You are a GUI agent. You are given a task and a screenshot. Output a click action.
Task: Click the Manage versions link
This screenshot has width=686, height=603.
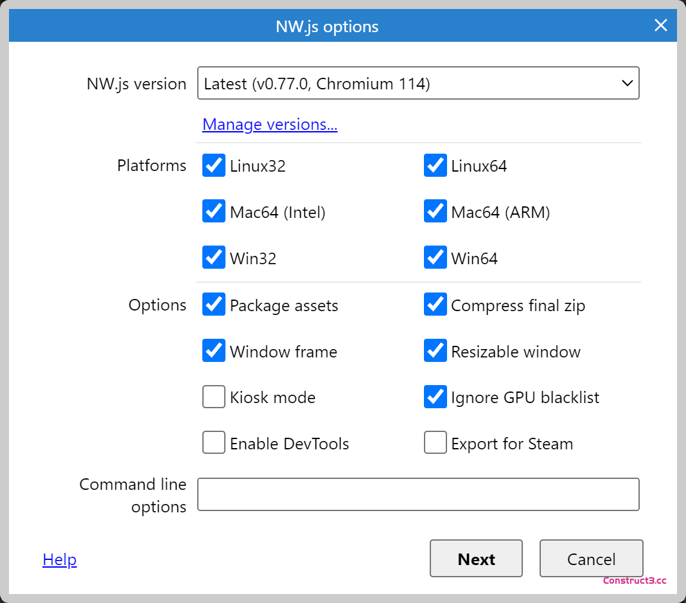coord(270,124)
